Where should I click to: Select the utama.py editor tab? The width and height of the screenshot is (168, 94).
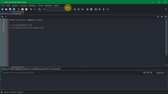(18, 14)
